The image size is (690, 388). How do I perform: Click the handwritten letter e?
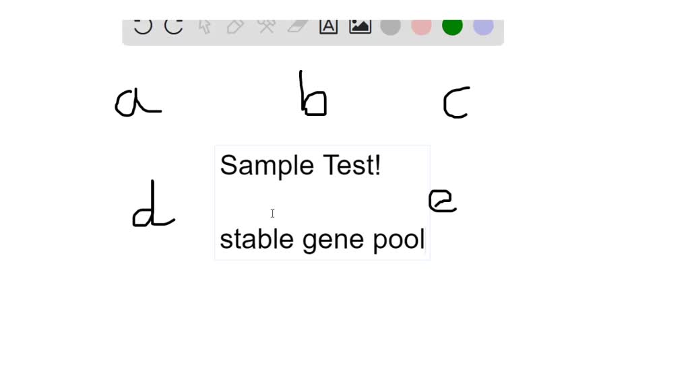(442, 201)
